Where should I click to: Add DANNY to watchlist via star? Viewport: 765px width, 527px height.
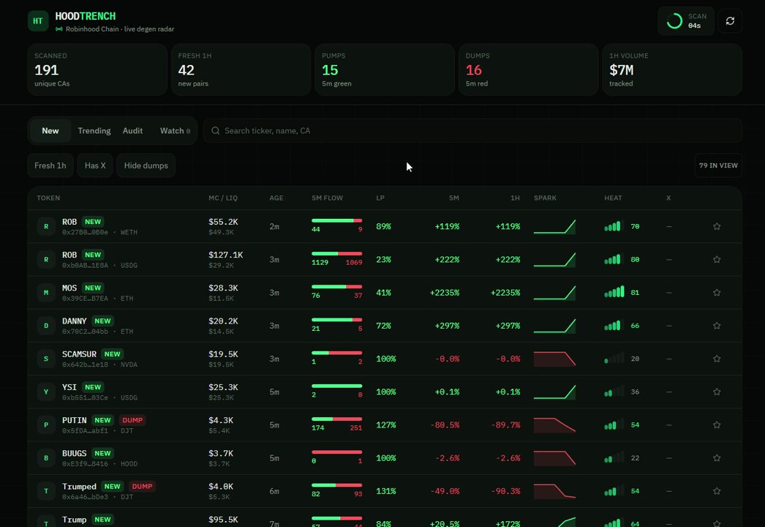click(x=717, y=326)
